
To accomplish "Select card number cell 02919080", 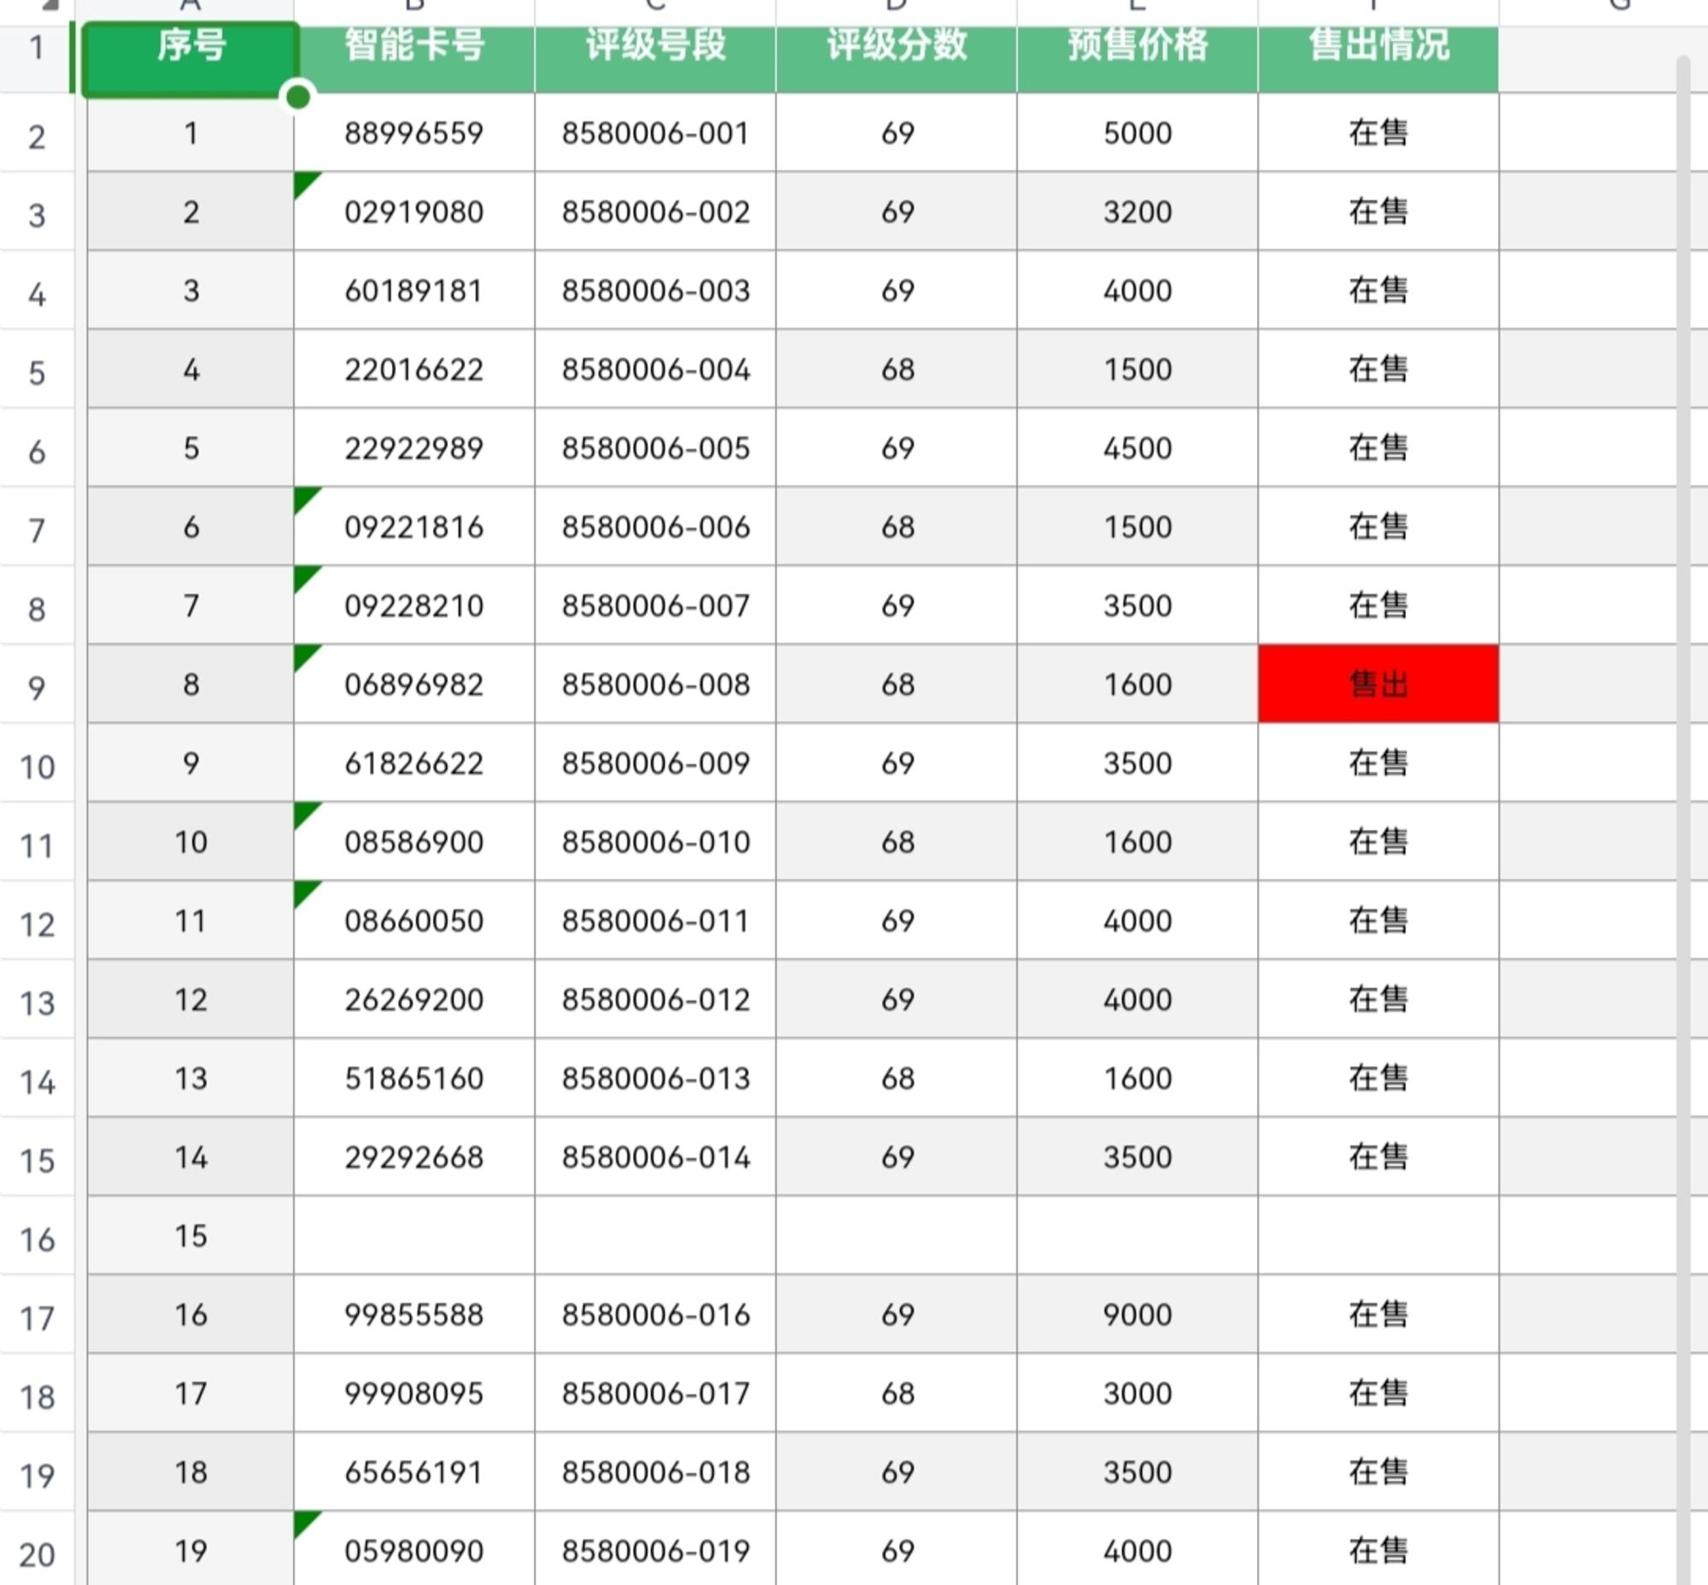I will 414,211.
